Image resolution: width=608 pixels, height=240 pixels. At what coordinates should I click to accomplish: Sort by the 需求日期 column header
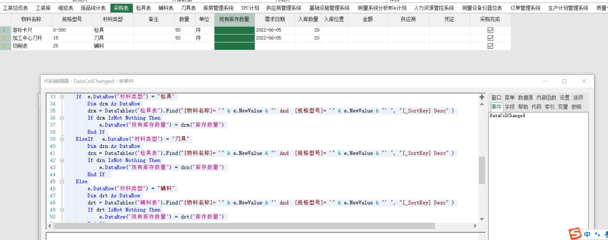click(275, 19)
